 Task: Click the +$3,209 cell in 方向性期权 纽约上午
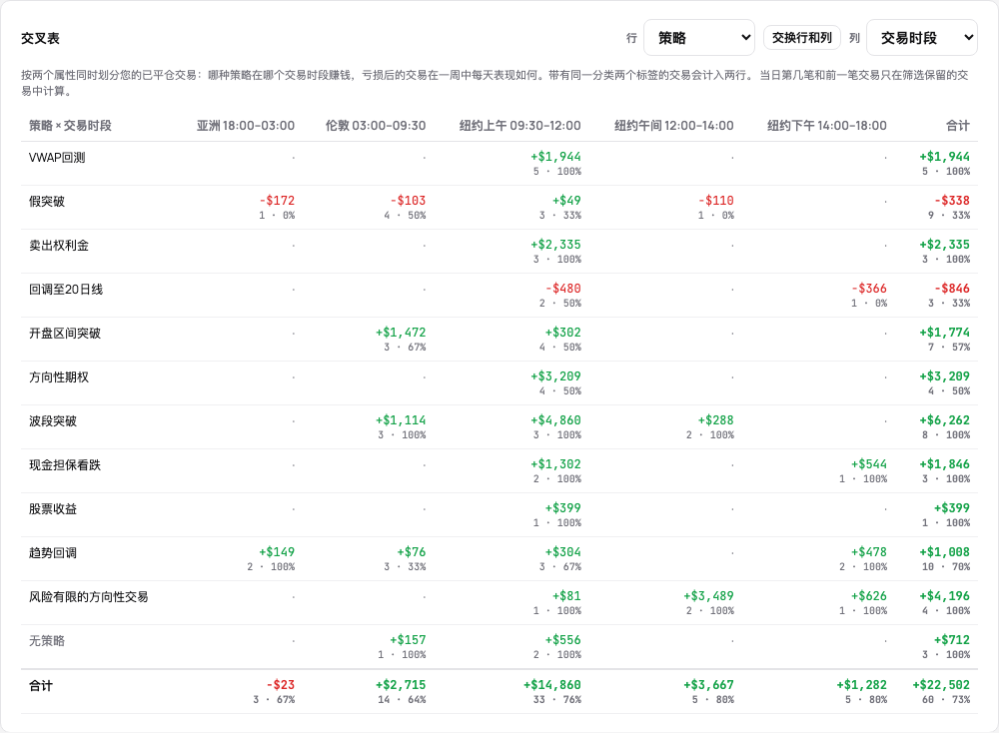click(555, 376)
